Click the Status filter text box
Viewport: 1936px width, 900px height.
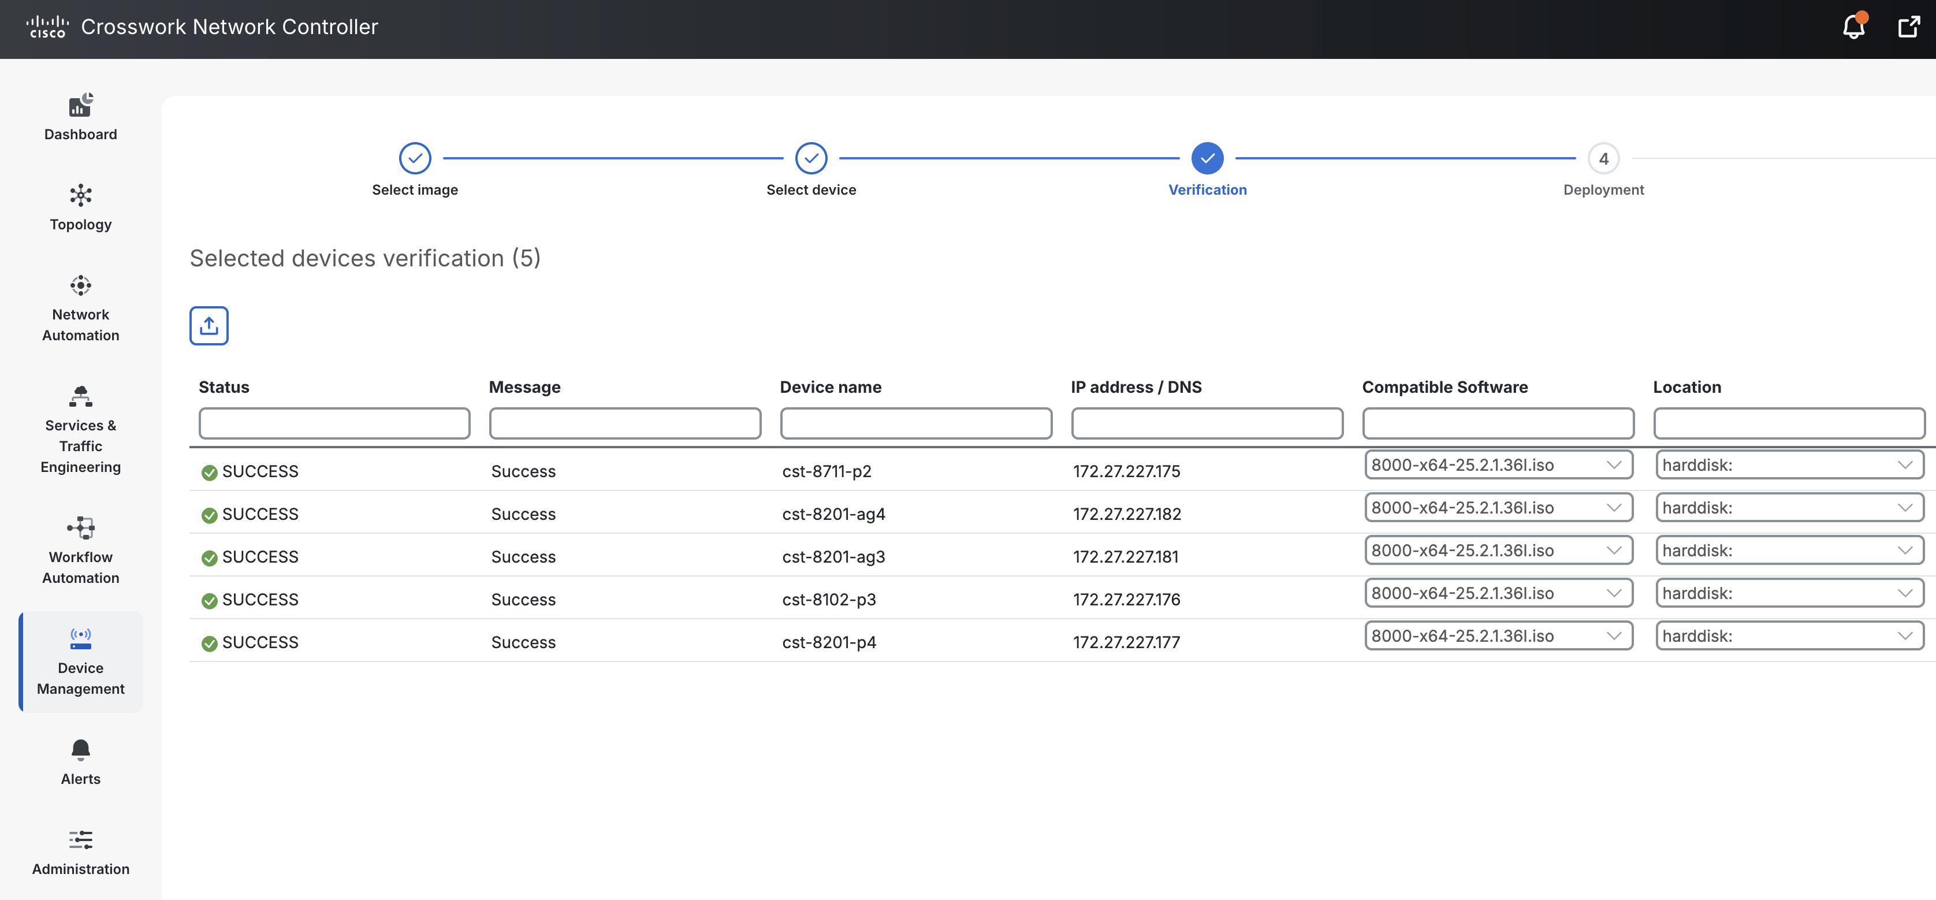(x=334, y=423)
